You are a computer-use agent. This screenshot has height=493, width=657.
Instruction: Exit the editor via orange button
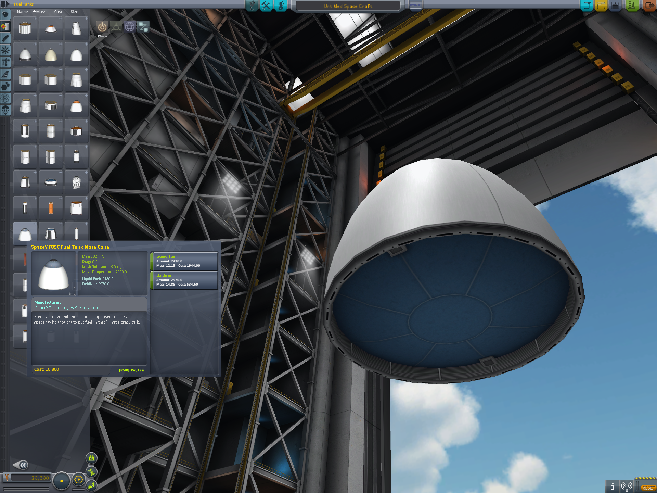click(649, 5)
